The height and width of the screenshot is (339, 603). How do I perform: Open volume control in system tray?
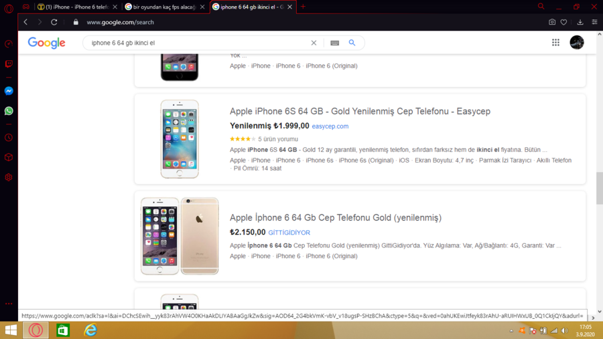[x=564, y=330]
